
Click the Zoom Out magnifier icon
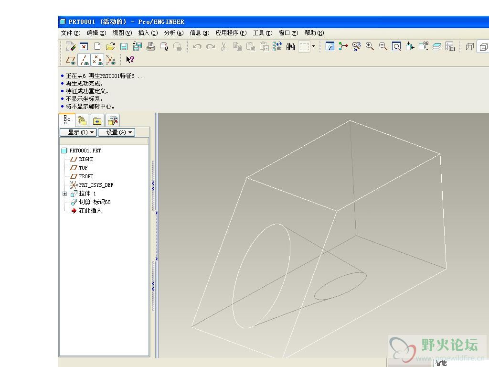[x=383, y=46]
